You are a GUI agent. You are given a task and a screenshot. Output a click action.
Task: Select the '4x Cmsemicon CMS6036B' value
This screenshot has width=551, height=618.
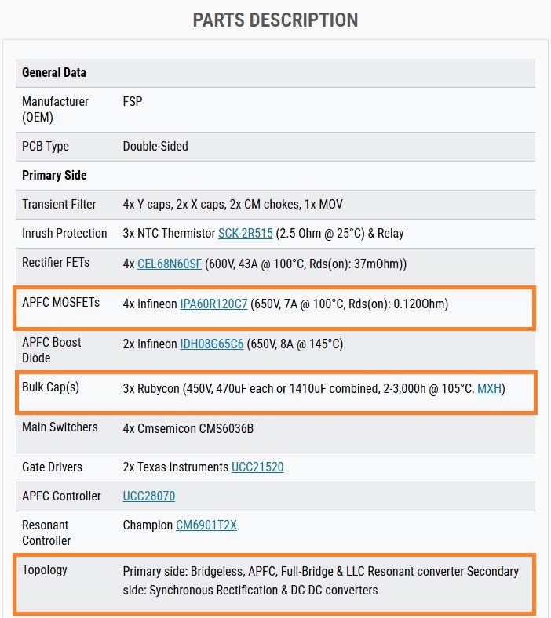[x=188, y=428]
